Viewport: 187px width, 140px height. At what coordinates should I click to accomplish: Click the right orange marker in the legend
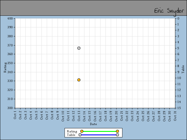pyautogui.click(x=117, y=131)
